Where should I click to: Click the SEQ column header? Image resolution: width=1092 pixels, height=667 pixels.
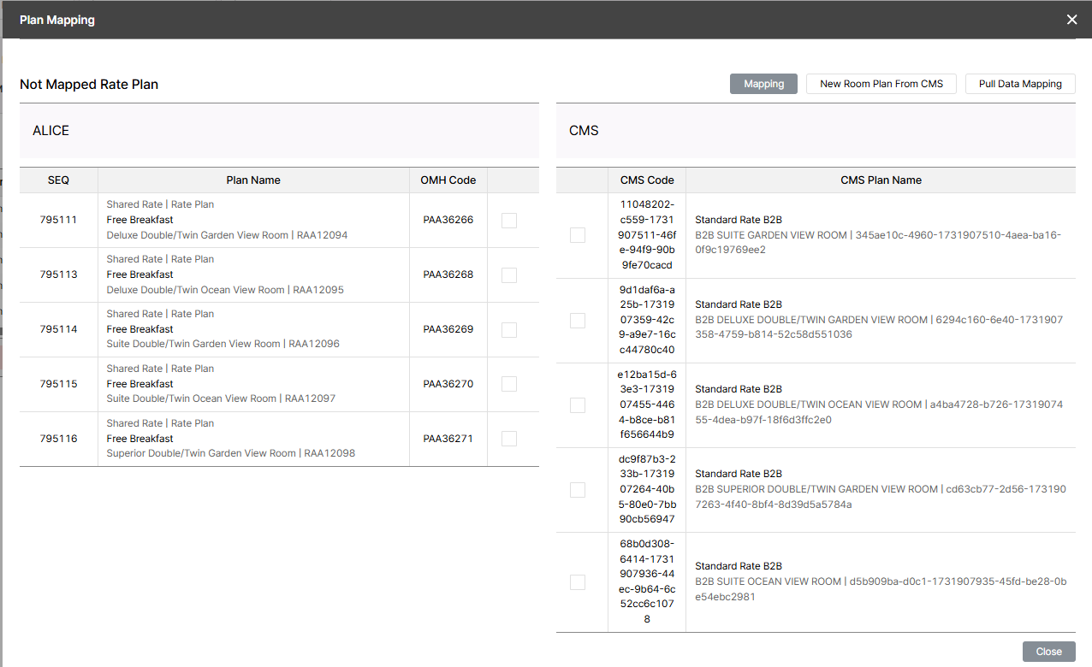point(58,180)
